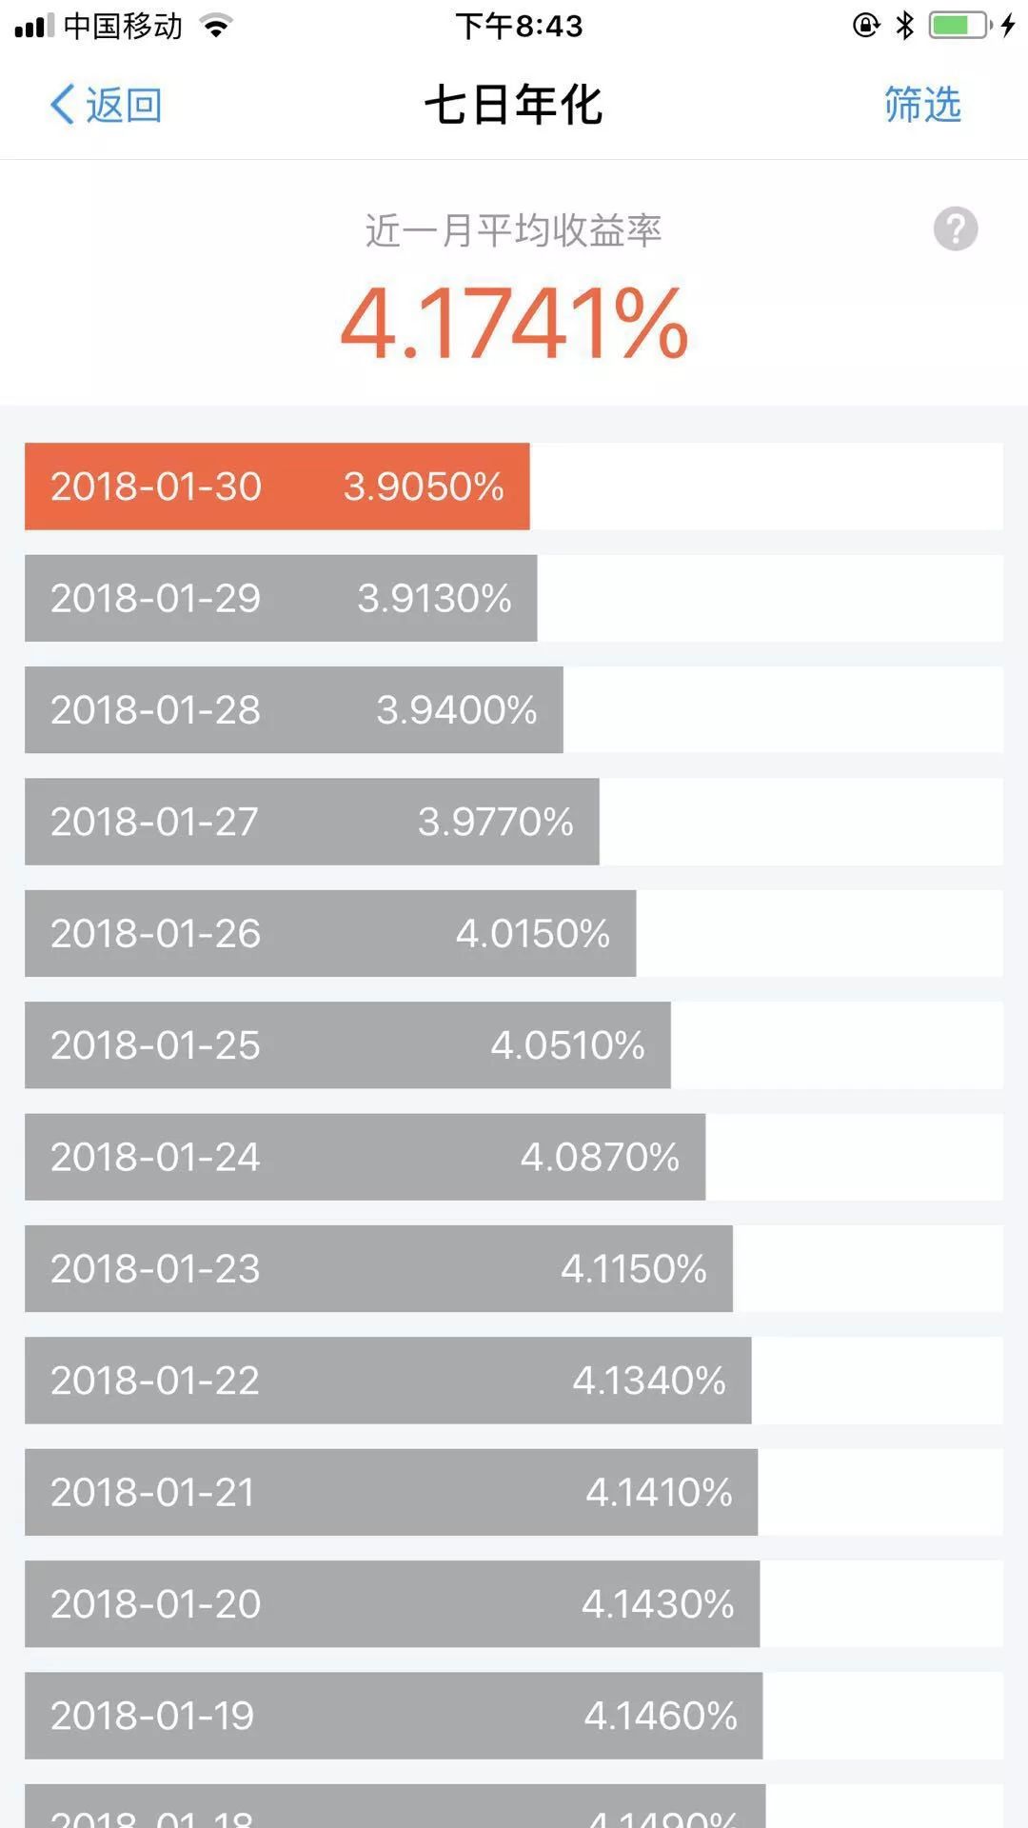Tap the battery icon in status bar
Image resolution: width=1028 pixels, height=1828 pixels.
click(x=959, y=25)
